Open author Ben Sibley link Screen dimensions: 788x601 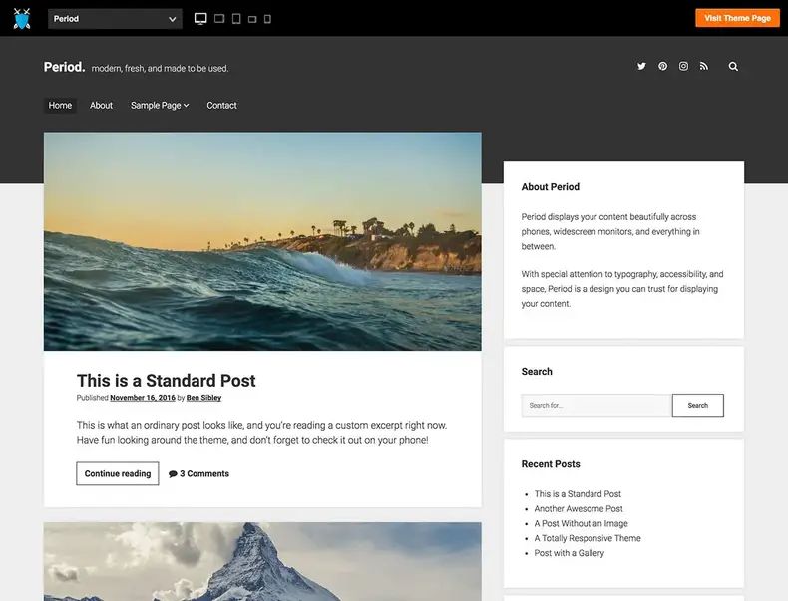(x=203, y=397)
